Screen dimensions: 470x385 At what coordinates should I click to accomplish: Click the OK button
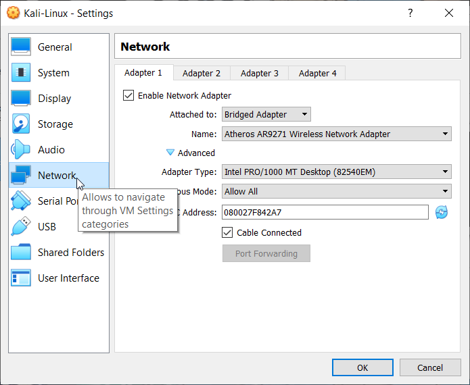[x=362, y=367]
